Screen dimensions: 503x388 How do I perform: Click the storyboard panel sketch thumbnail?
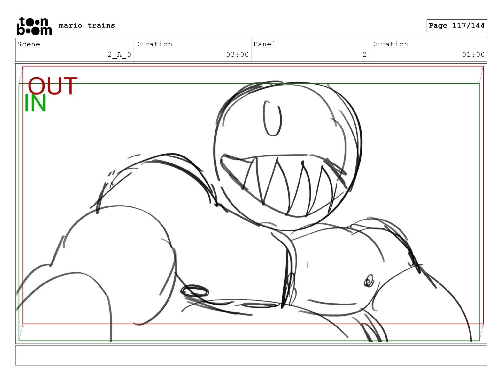[x=251, y=204]
